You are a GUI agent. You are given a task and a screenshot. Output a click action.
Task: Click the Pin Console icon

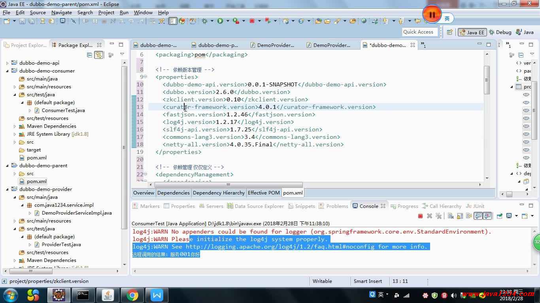pos(500,216)
